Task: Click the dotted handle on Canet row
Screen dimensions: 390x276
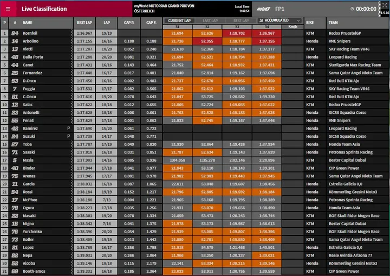Action: 71,65
